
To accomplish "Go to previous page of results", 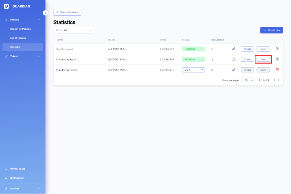I will point(274,80).
